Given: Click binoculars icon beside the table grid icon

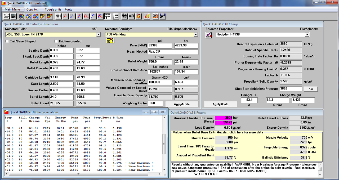Looking at the screenshot, I should (50, 16).
